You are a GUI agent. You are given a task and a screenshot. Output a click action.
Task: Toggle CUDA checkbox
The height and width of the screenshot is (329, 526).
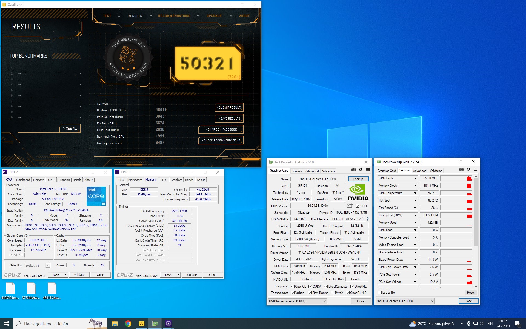coord(310,286)
